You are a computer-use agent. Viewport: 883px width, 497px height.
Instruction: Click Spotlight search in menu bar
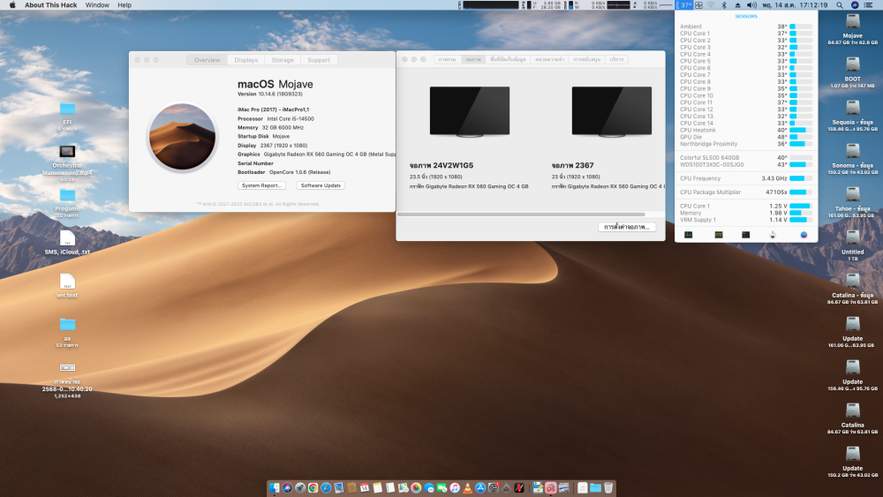pos(840,5)
